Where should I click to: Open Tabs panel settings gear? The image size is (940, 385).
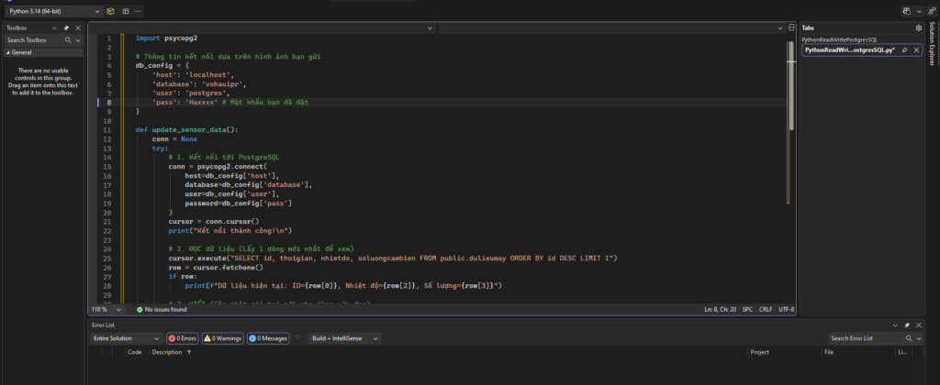919,28
